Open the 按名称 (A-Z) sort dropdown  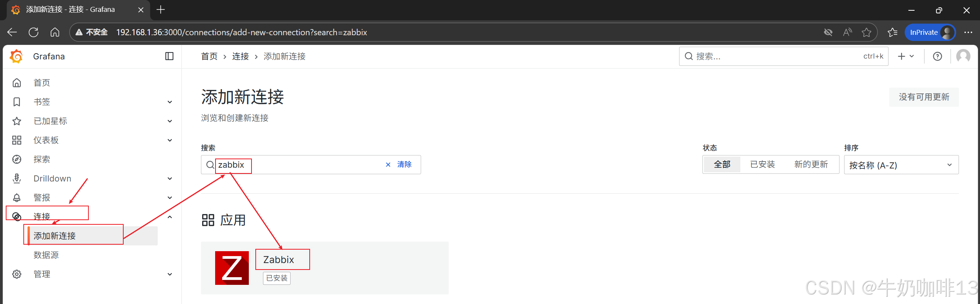901,165
